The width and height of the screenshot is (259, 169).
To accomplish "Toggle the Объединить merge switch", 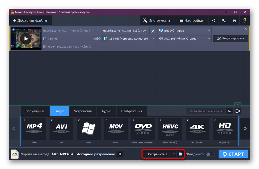I will (210, 154).
